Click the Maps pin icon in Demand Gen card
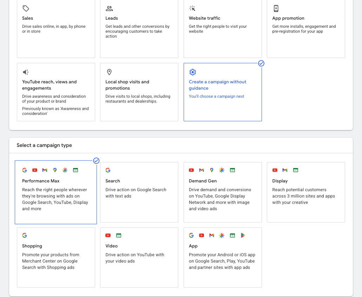Screen dimensions: 362x297 coord(211,170)
